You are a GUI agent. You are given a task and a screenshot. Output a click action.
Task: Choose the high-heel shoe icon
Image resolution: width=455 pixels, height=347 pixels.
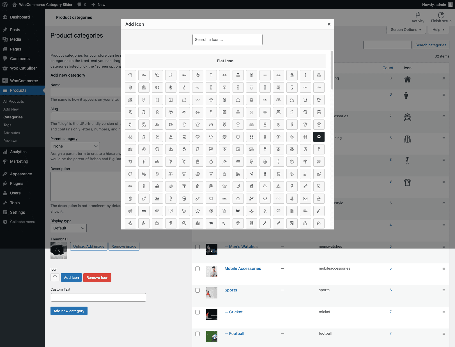[x=197, y=88]
